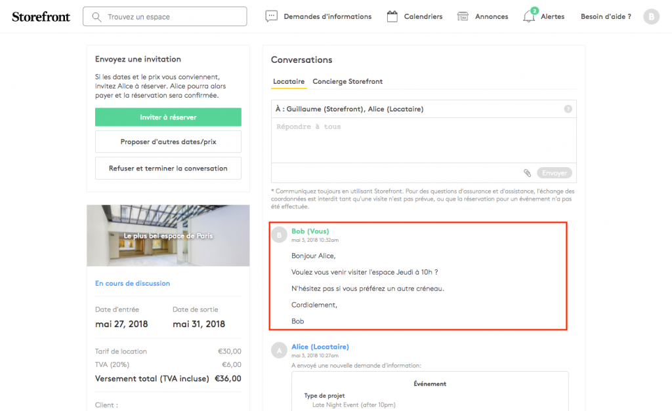Click the search magnifier icon
The width and height of the screenshot is (672, 411).
[97, 16]
